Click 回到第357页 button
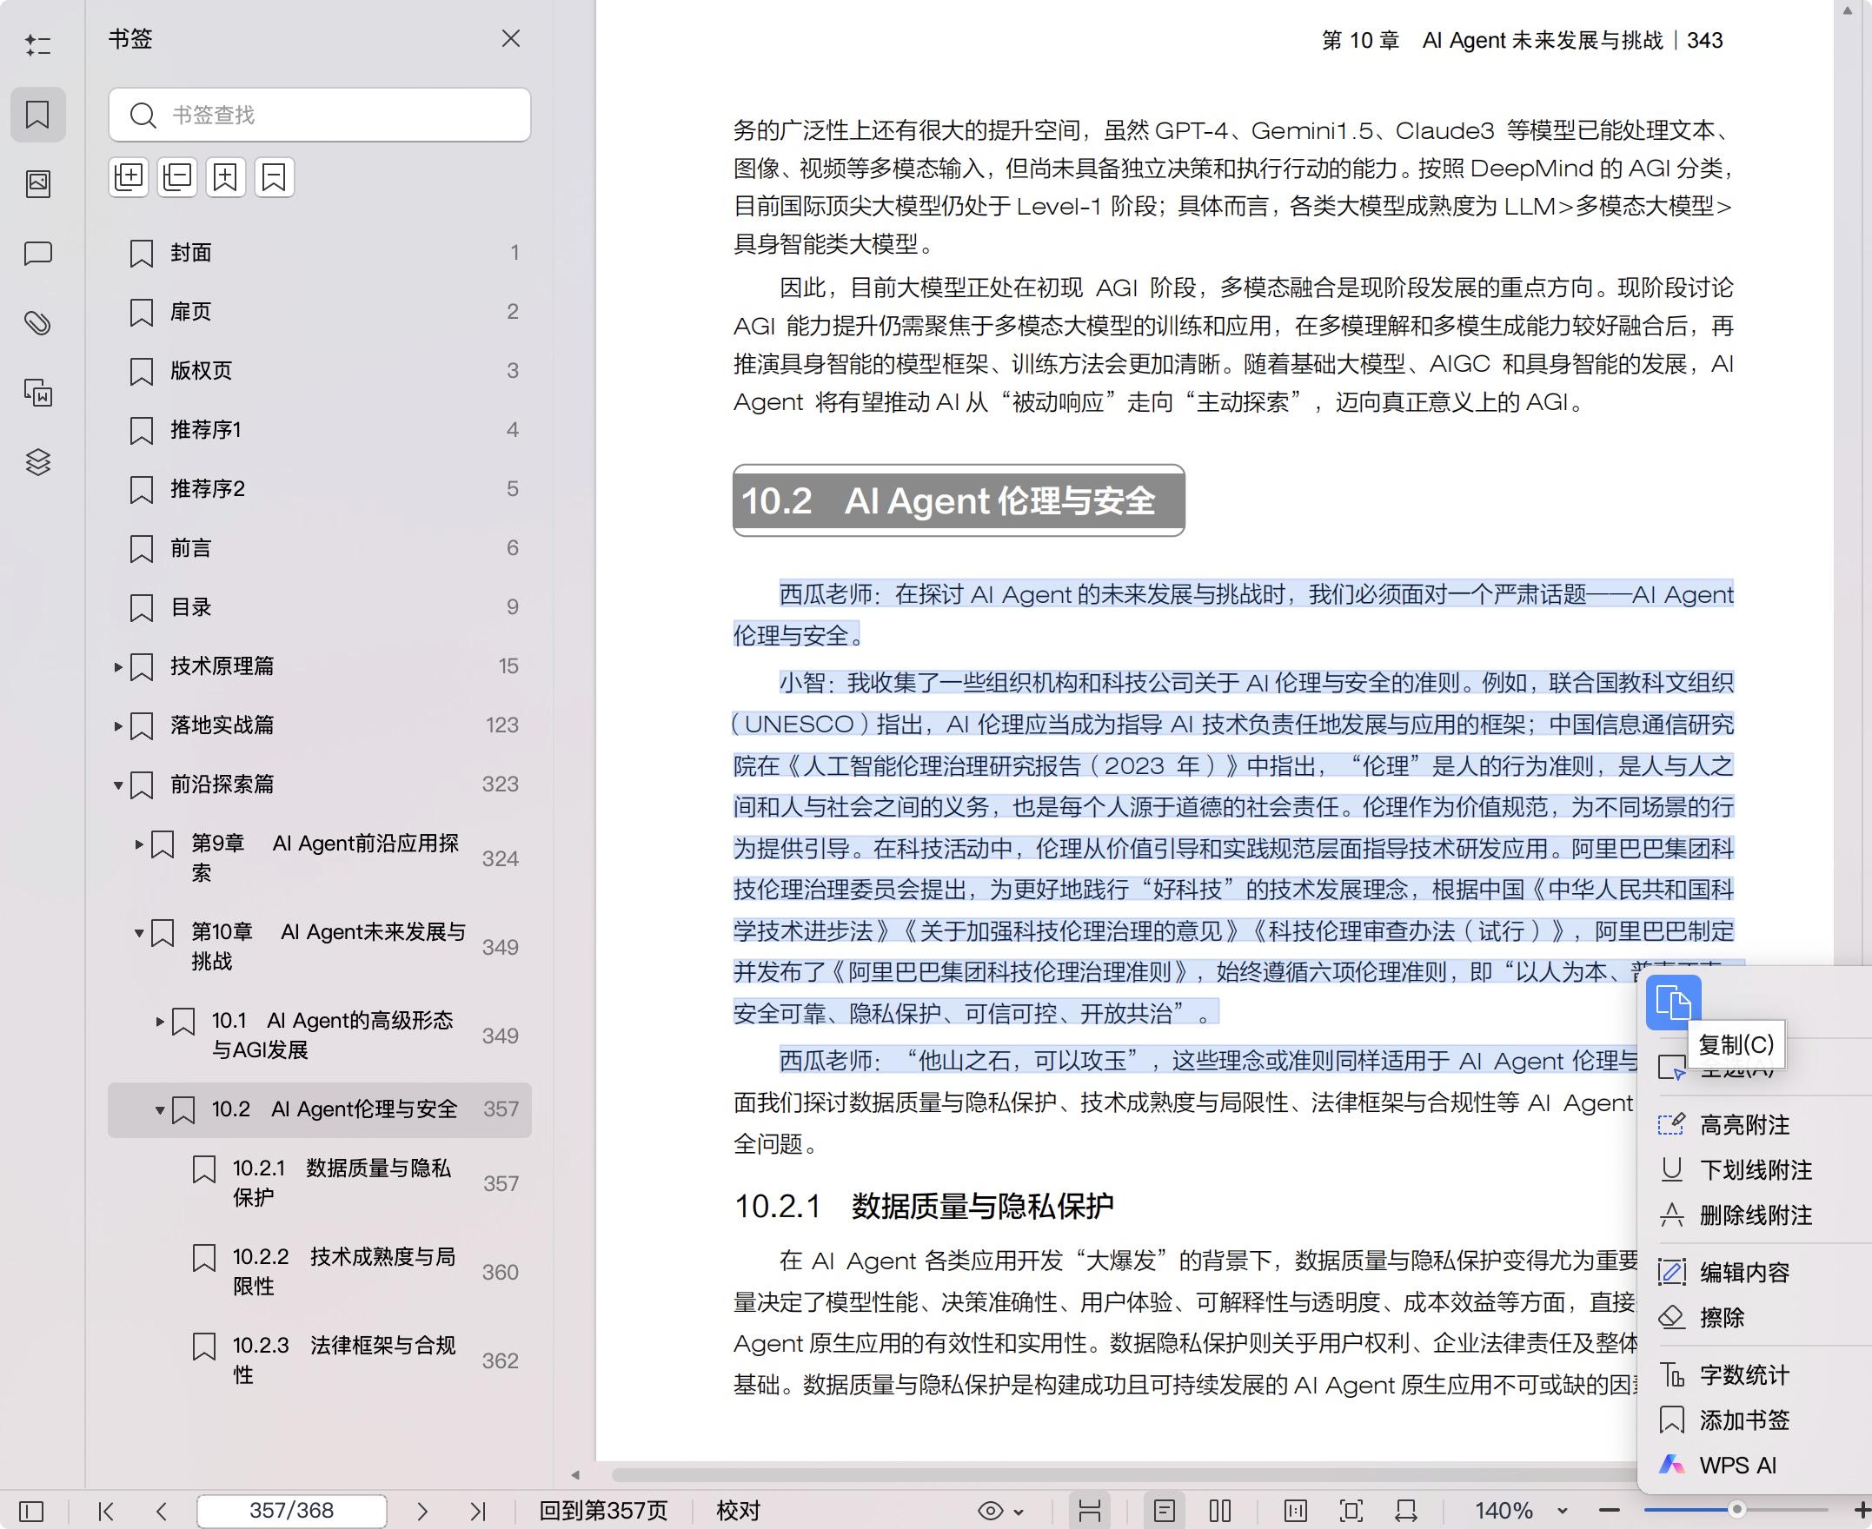The height and width of the screenshot is (1529, 1872). (603, 1511)
